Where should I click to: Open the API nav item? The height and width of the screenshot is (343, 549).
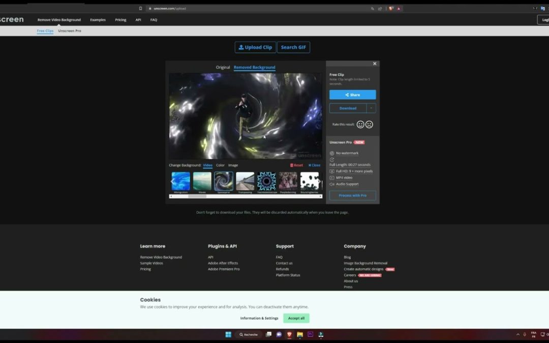click(138, 20)
